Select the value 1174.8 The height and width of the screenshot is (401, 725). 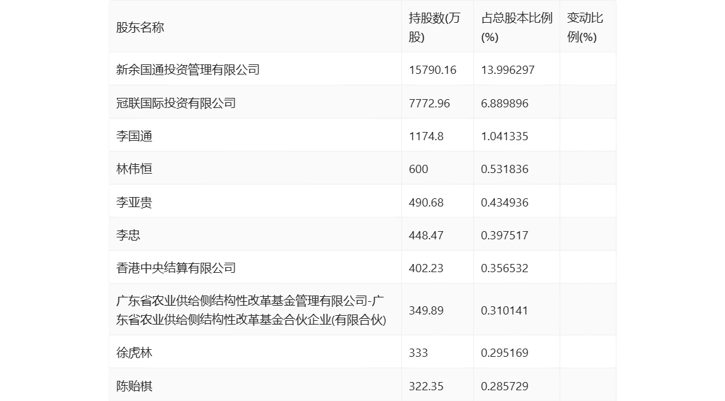(x=426, y=136)
